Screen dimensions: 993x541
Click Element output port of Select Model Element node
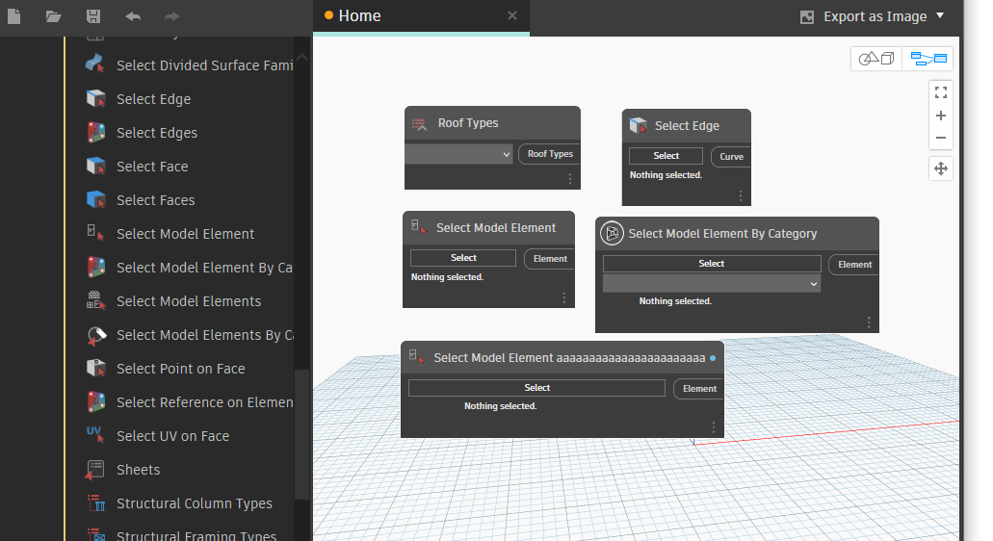click(550, 259)
